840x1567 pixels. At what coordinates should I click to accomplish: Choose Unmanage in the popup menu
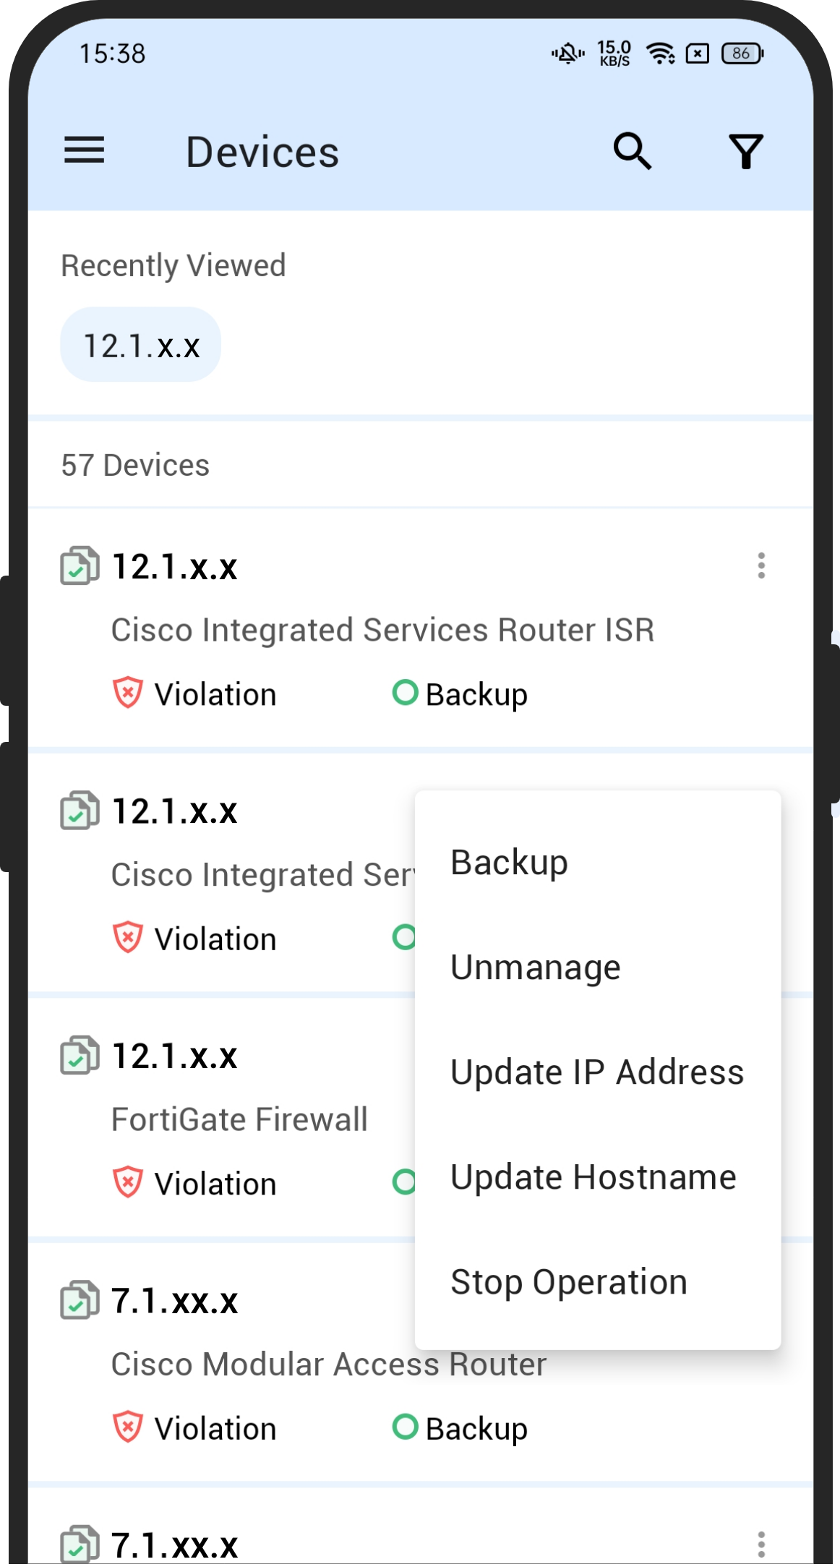point(535,967)
